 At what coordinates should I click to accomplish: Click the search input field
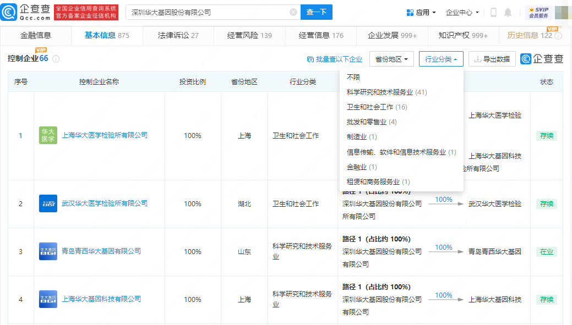tap(213, 13)
